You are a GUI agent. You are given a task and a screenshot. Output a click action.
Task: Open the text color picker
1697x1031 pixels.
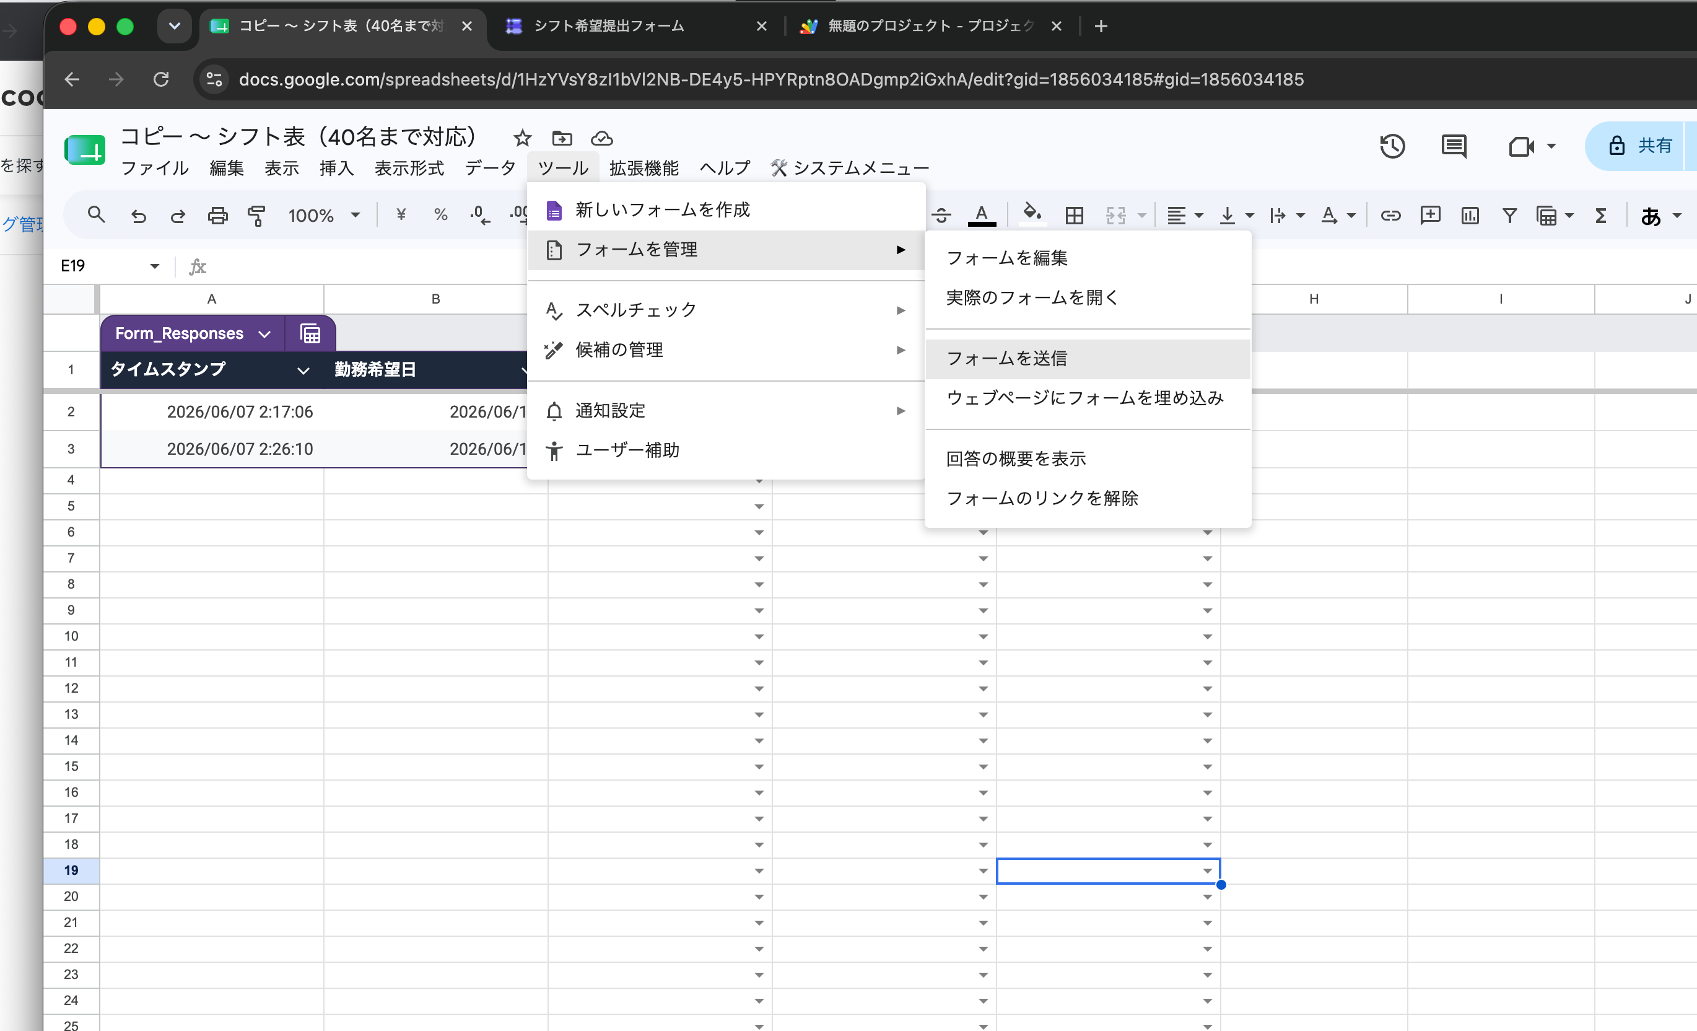[982, 216]
